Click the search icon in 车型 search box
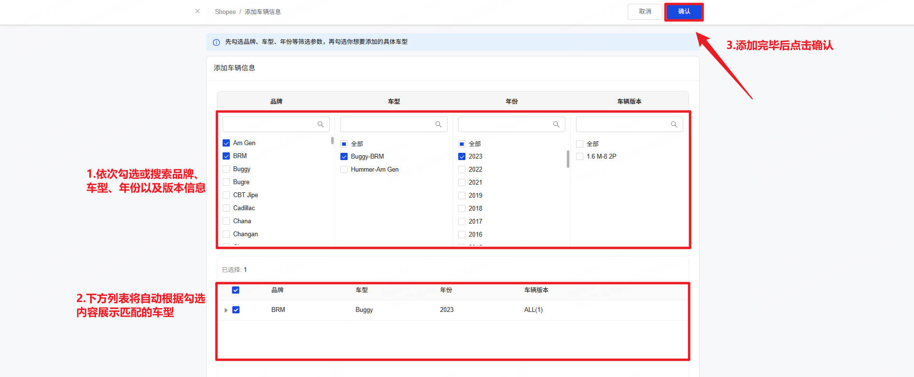This screenshot has height=377, width=914. click(x=438, y=124)
